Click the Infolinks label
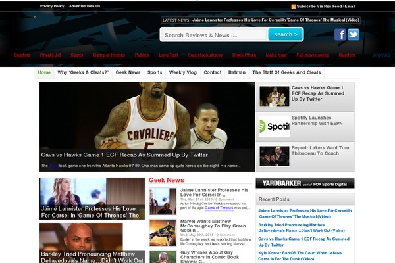 coord(381,55)
